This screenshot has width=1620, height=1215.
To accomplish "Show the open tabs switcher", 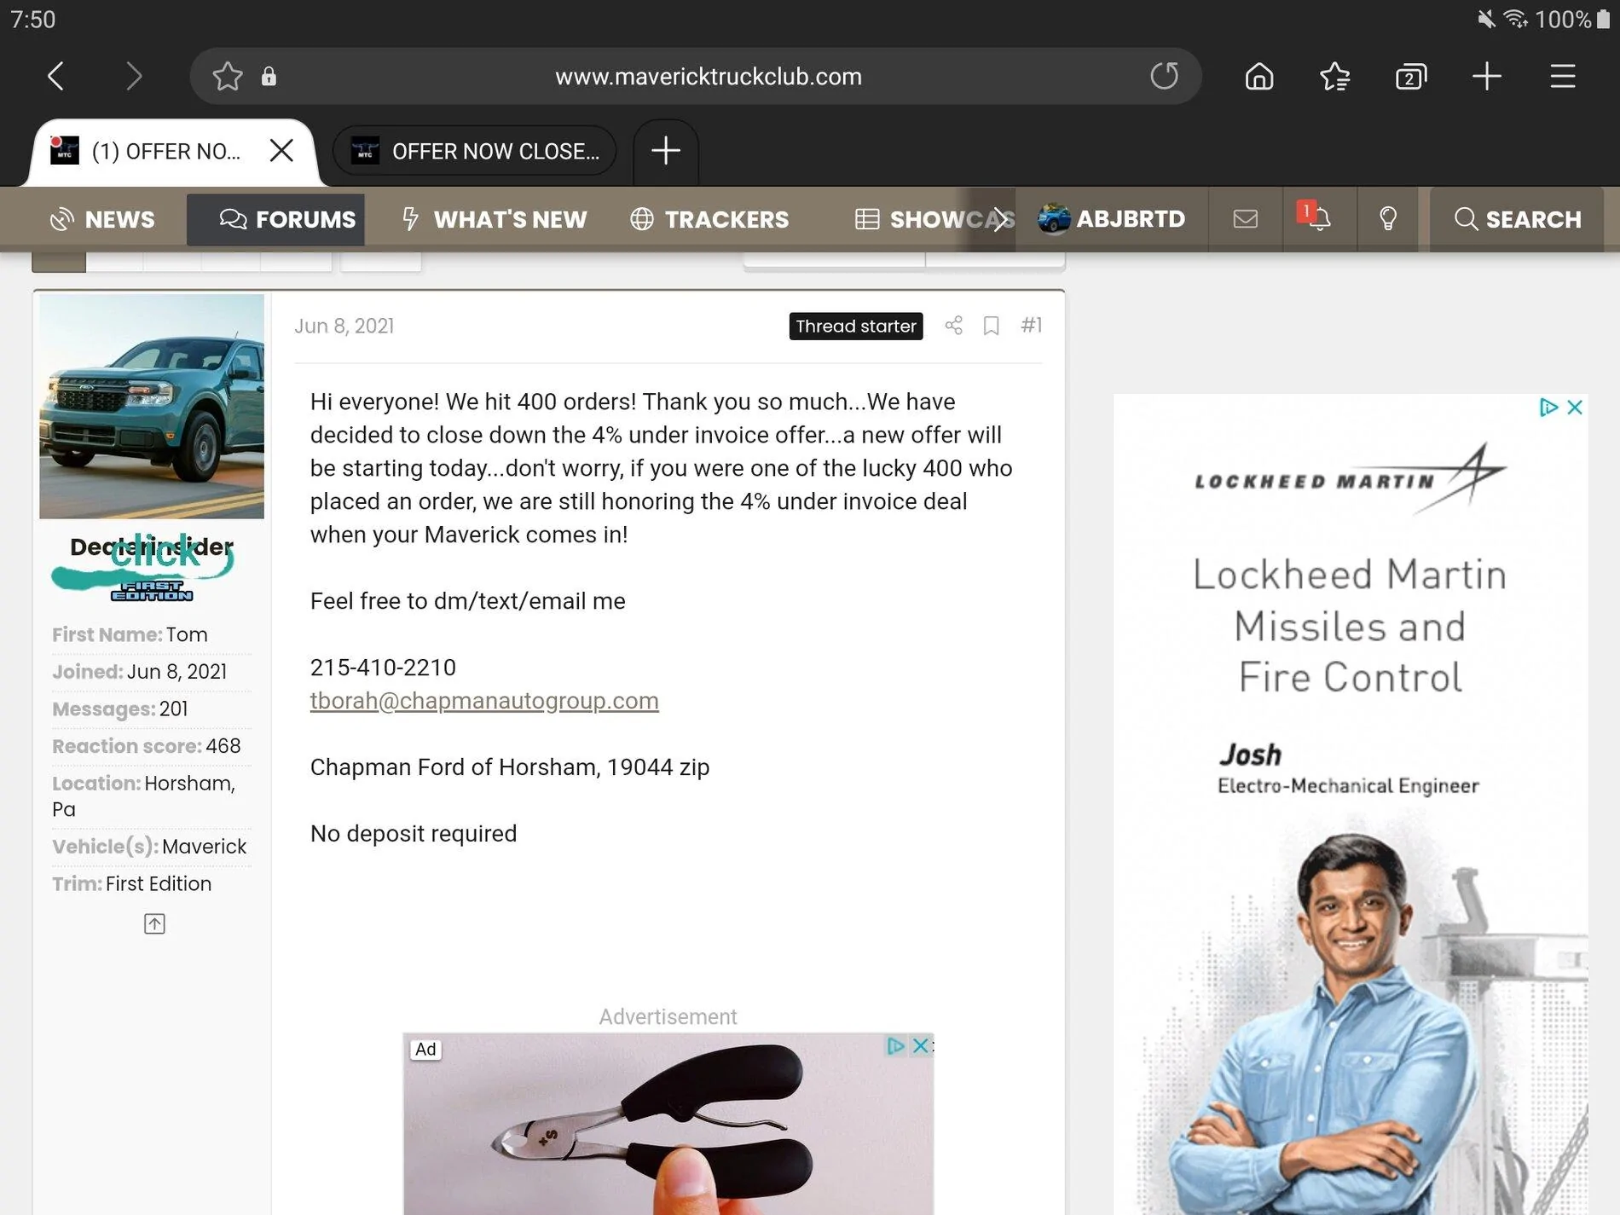I will pyautogui.click(x=1411, y=77).
